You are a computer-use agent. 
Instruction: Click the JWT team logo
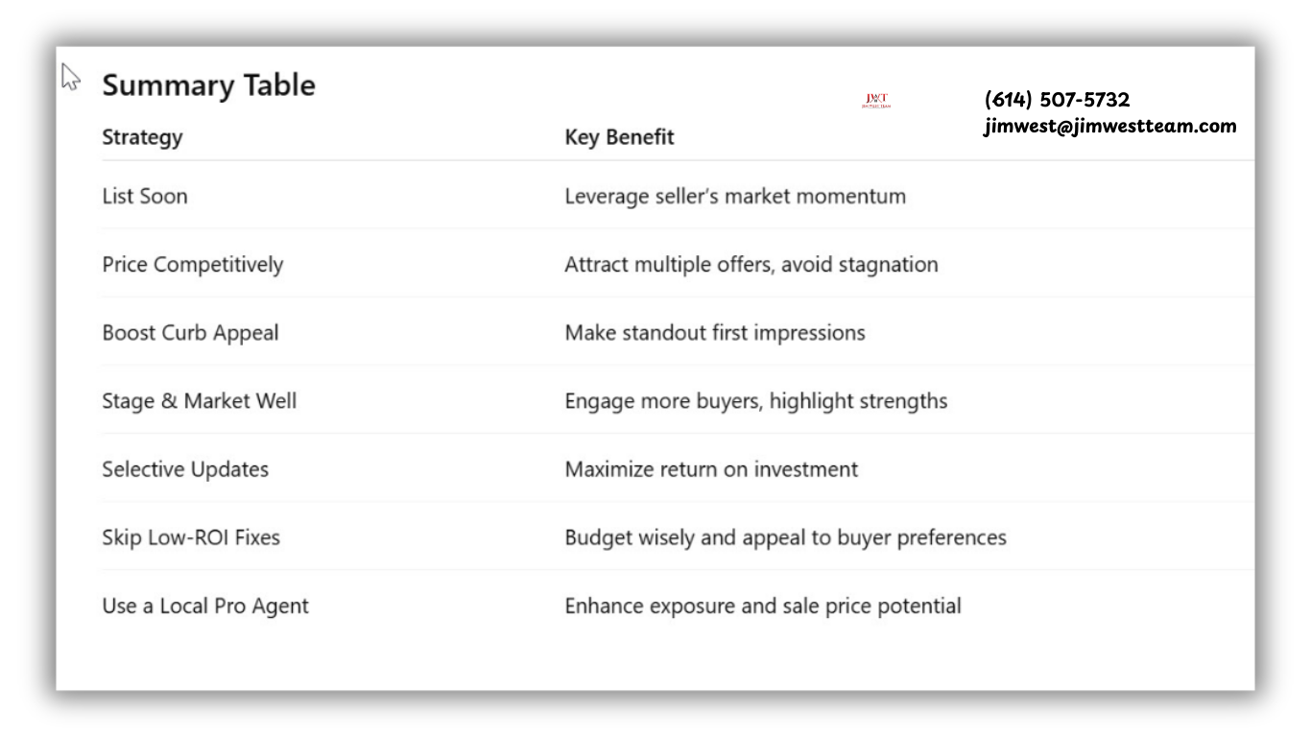876,100
